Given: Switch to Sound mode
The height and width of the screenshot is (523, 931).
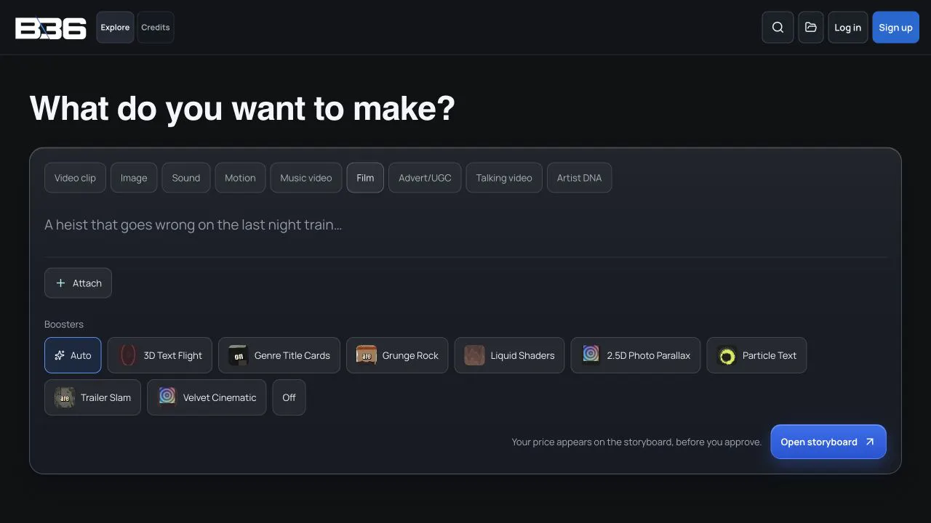Looking at the screenshot, I should [186, 178].
